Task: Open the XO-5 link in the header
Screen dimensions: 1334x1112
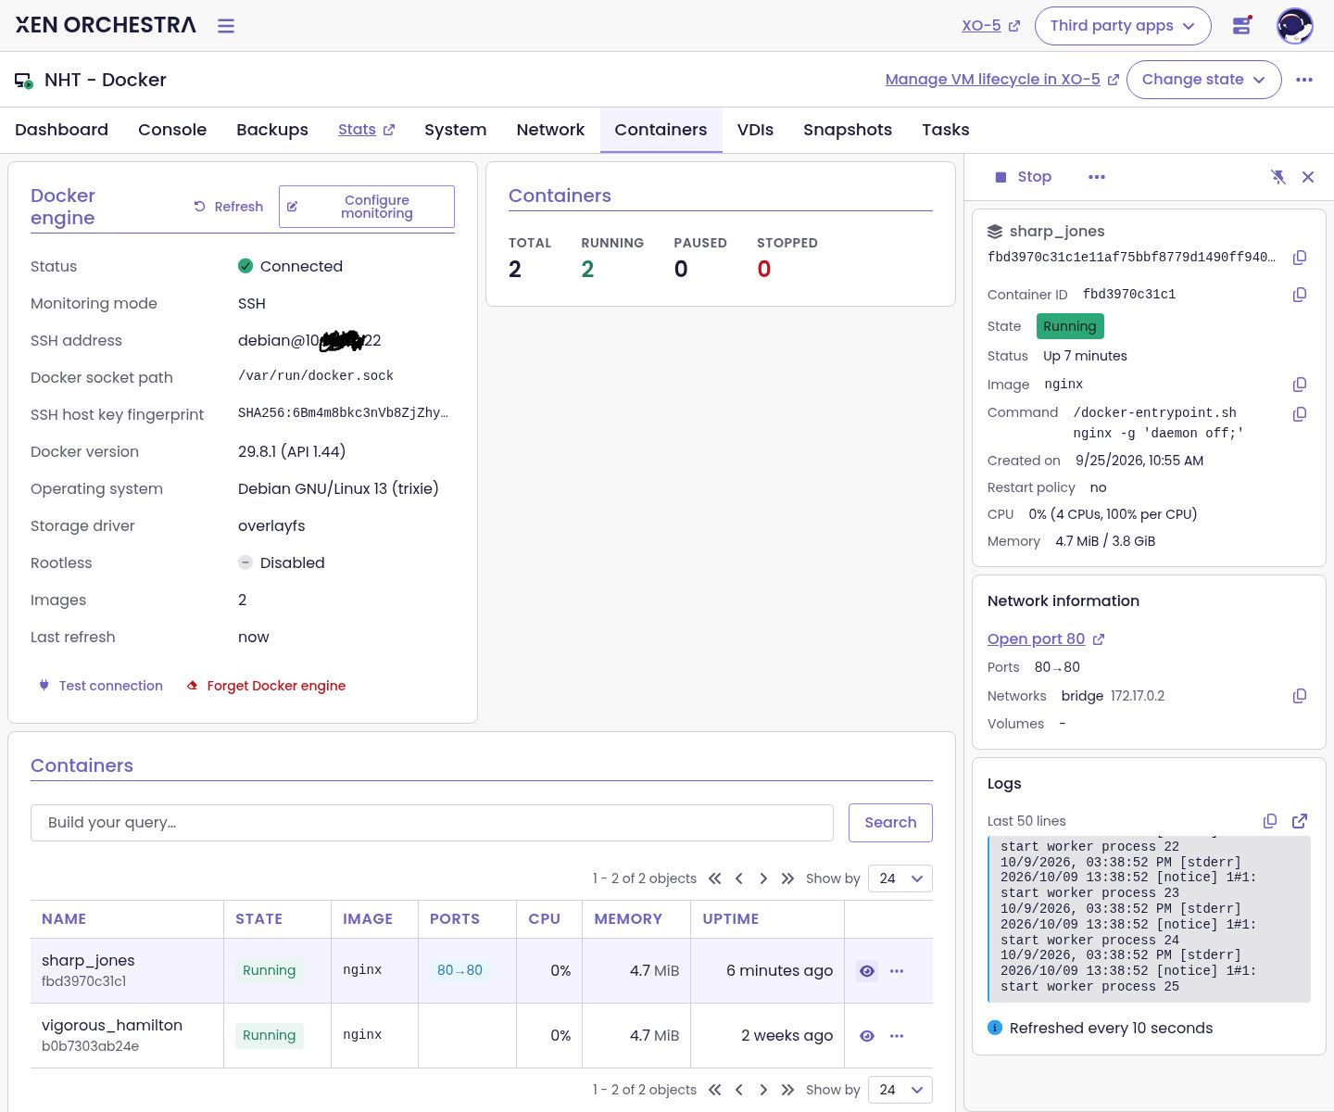Action: click(x=990, y=26)
